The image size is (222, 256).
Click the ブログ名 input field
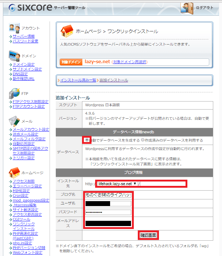coord(108,195)
